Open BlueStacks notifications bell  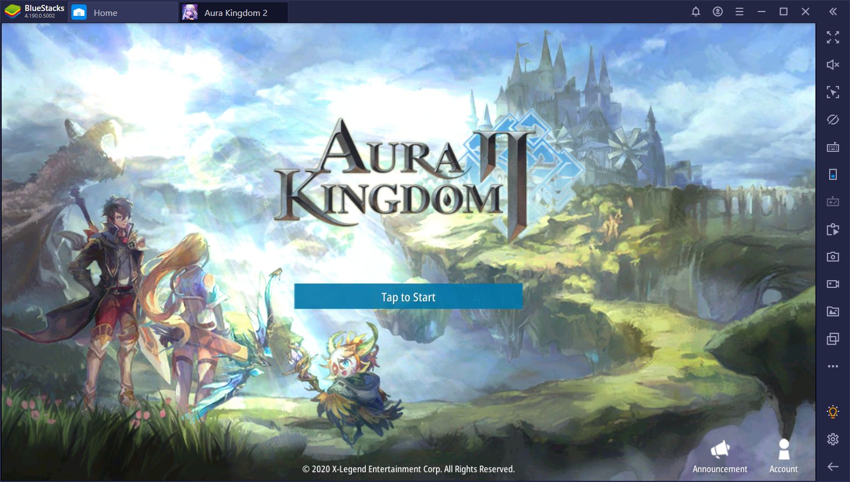(x=696, y=12)
